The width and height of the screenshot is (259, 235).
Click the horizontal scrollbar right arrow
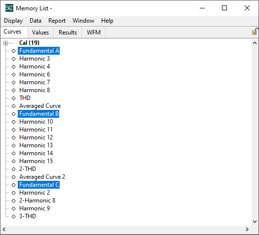pyautogui.click(x=247, y=230)
